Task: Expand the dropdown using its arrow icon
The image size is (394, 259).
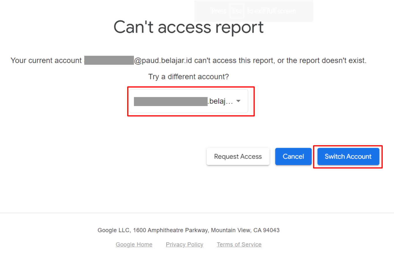Action: (238, 101)
